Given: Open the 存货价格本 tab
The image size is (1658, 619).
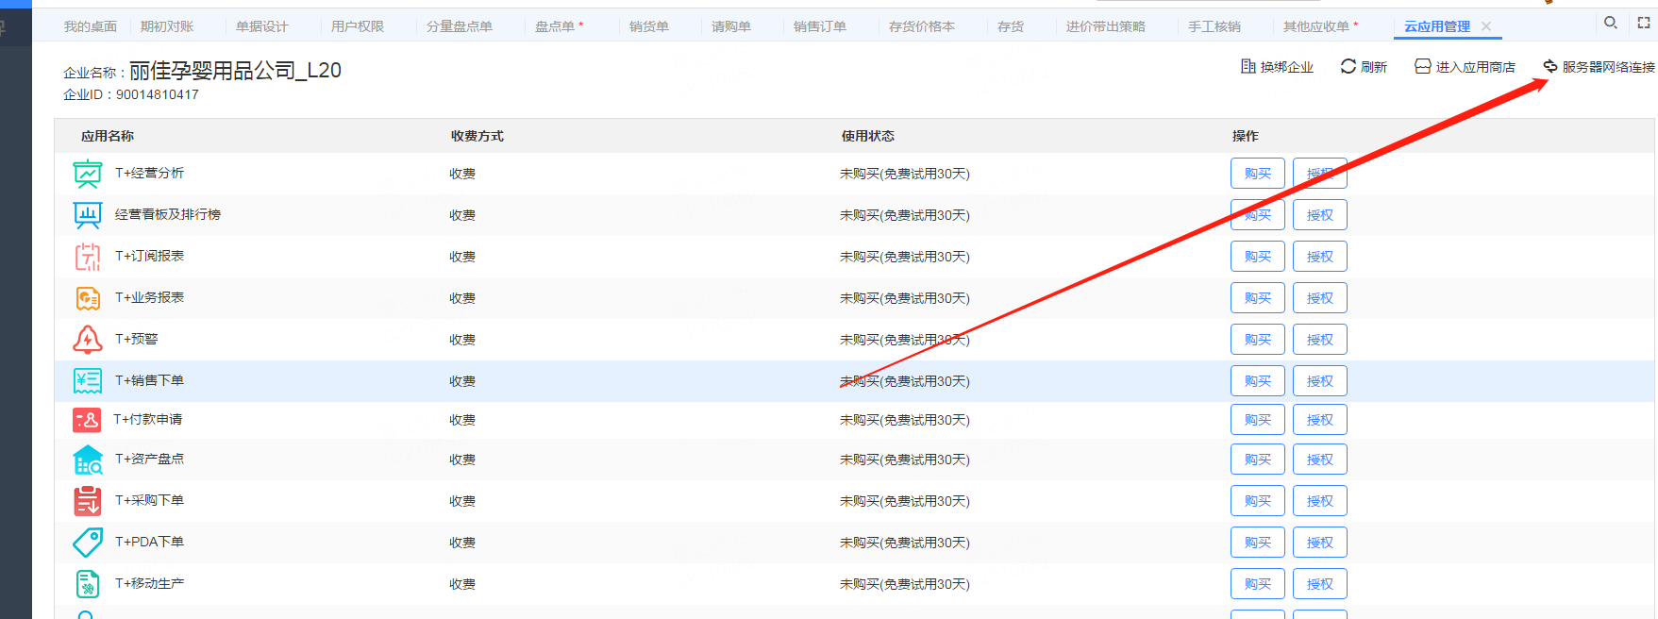Looking at the screenshot, I should click(x=922, y=26).
